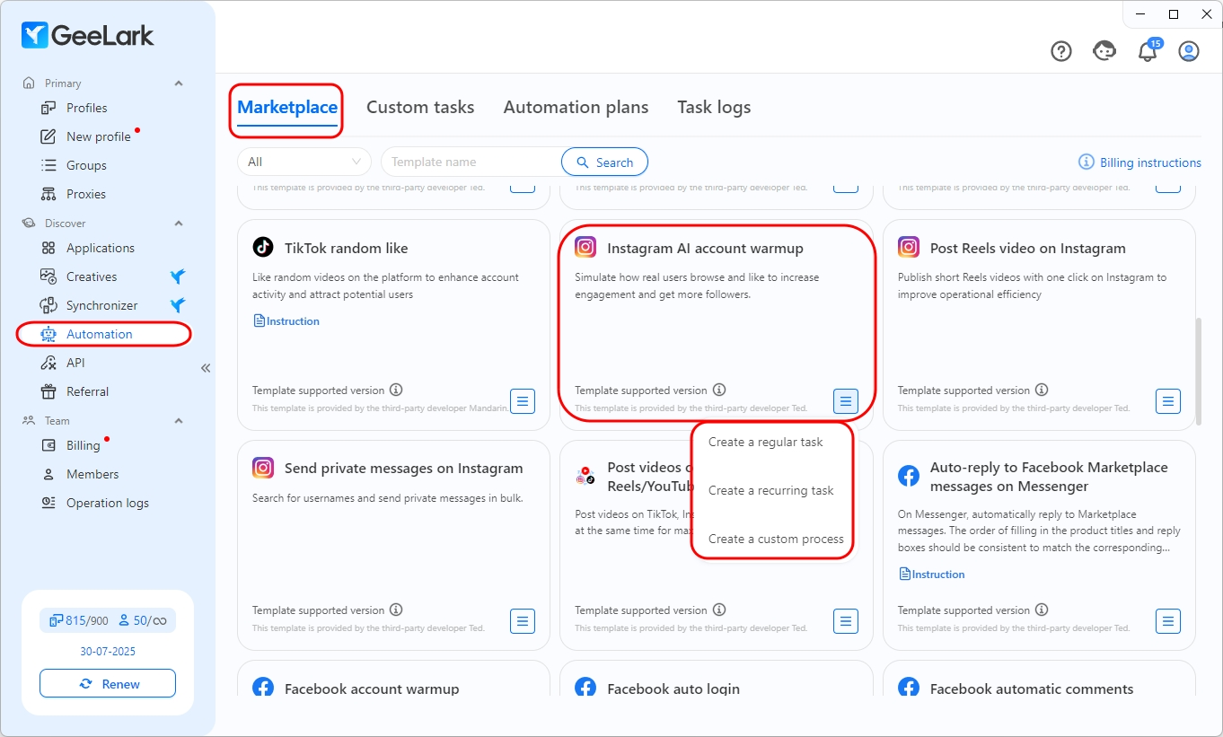Click the Instagram AI account warmup title

tap(705, 248)
